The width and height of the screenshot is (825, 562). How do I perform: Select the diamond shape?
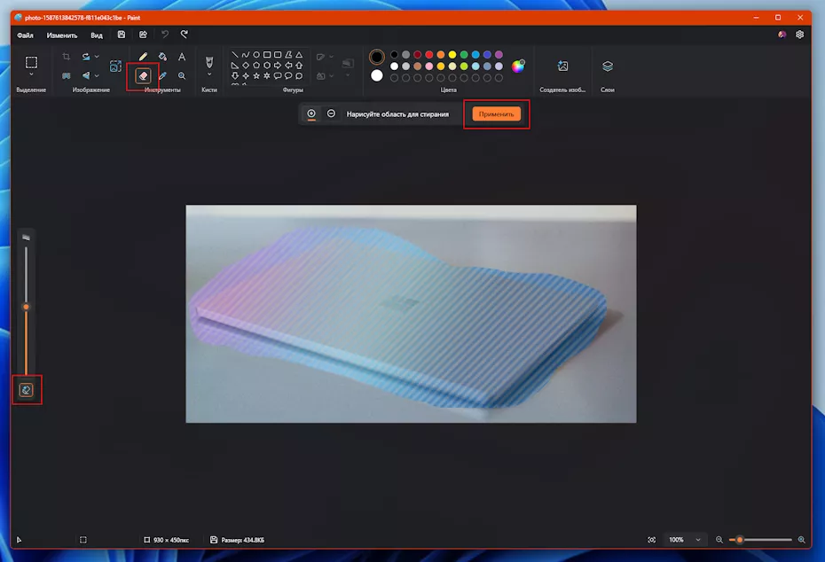(x=246, y=66)
